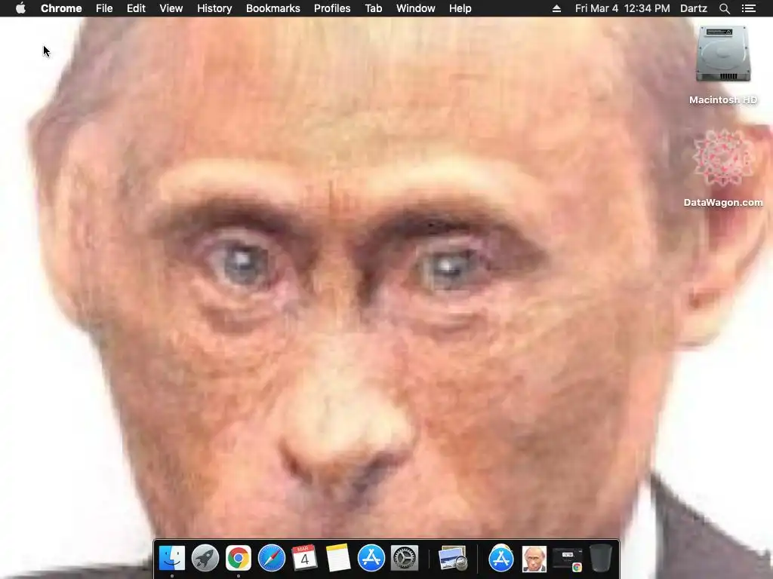773x579 pixels.
Task: Open the Edit menu
Action: tap(136, 8)
